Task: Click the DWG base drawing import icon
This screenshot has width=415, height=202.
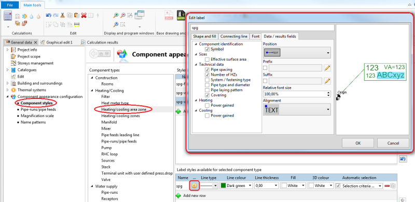Action: click(x=169, y=15)
